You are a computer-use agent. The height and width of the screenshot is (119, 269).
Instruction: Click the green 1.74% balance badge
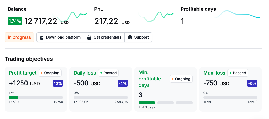(15, 21)
